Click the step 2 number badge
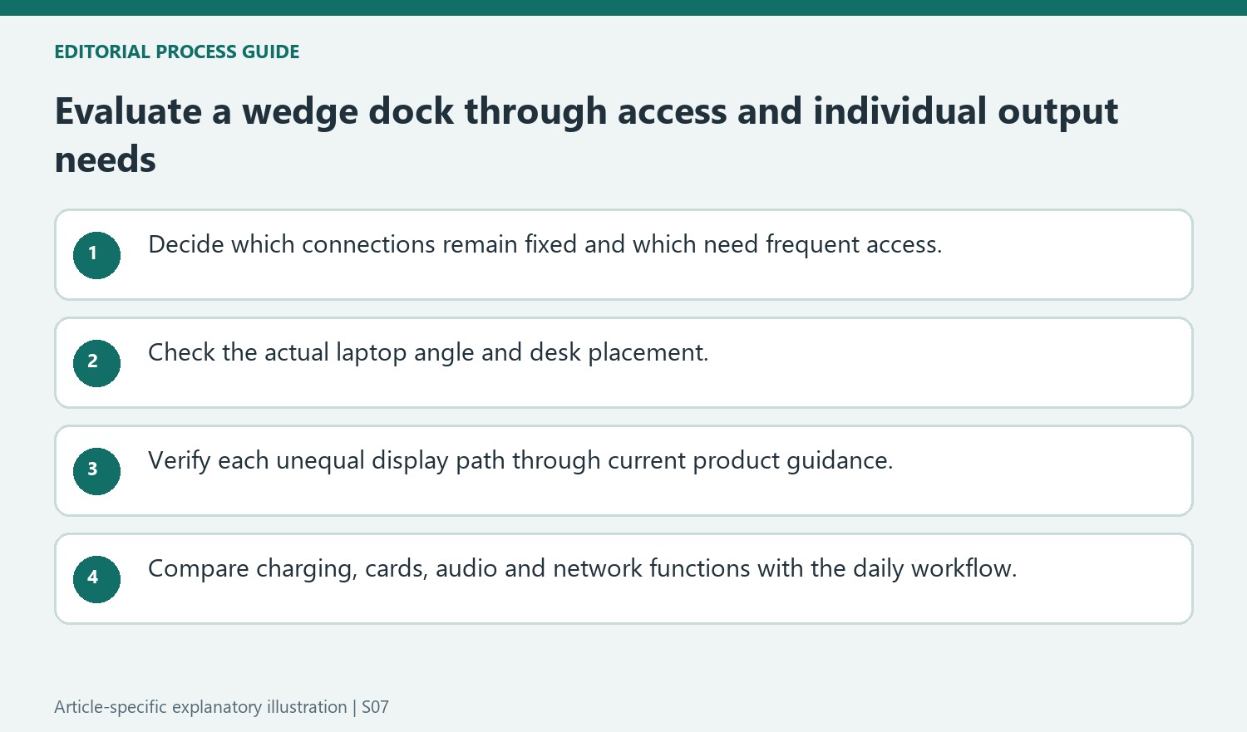Image resolution: width=1247 pixels, height=732 pixels. click(96, 363)
